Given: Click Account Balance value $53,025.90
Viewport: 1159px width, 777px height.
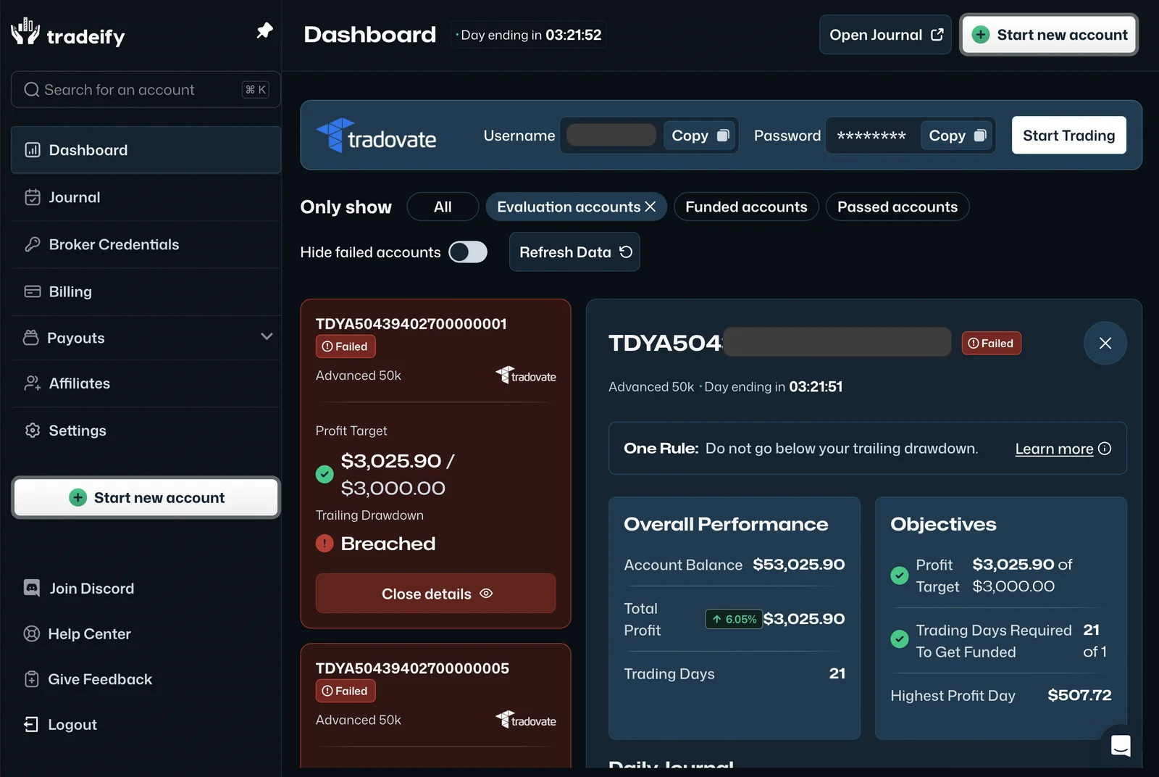Looking at the screenshot, I should (x=798, y=565).
